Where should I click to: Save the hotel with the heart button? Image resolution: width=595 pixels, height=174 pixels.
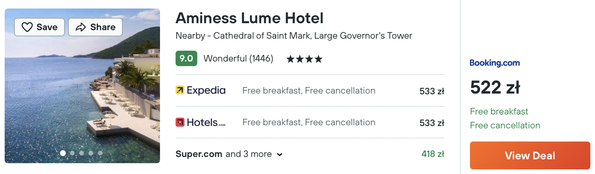click(x=39, y=27)
